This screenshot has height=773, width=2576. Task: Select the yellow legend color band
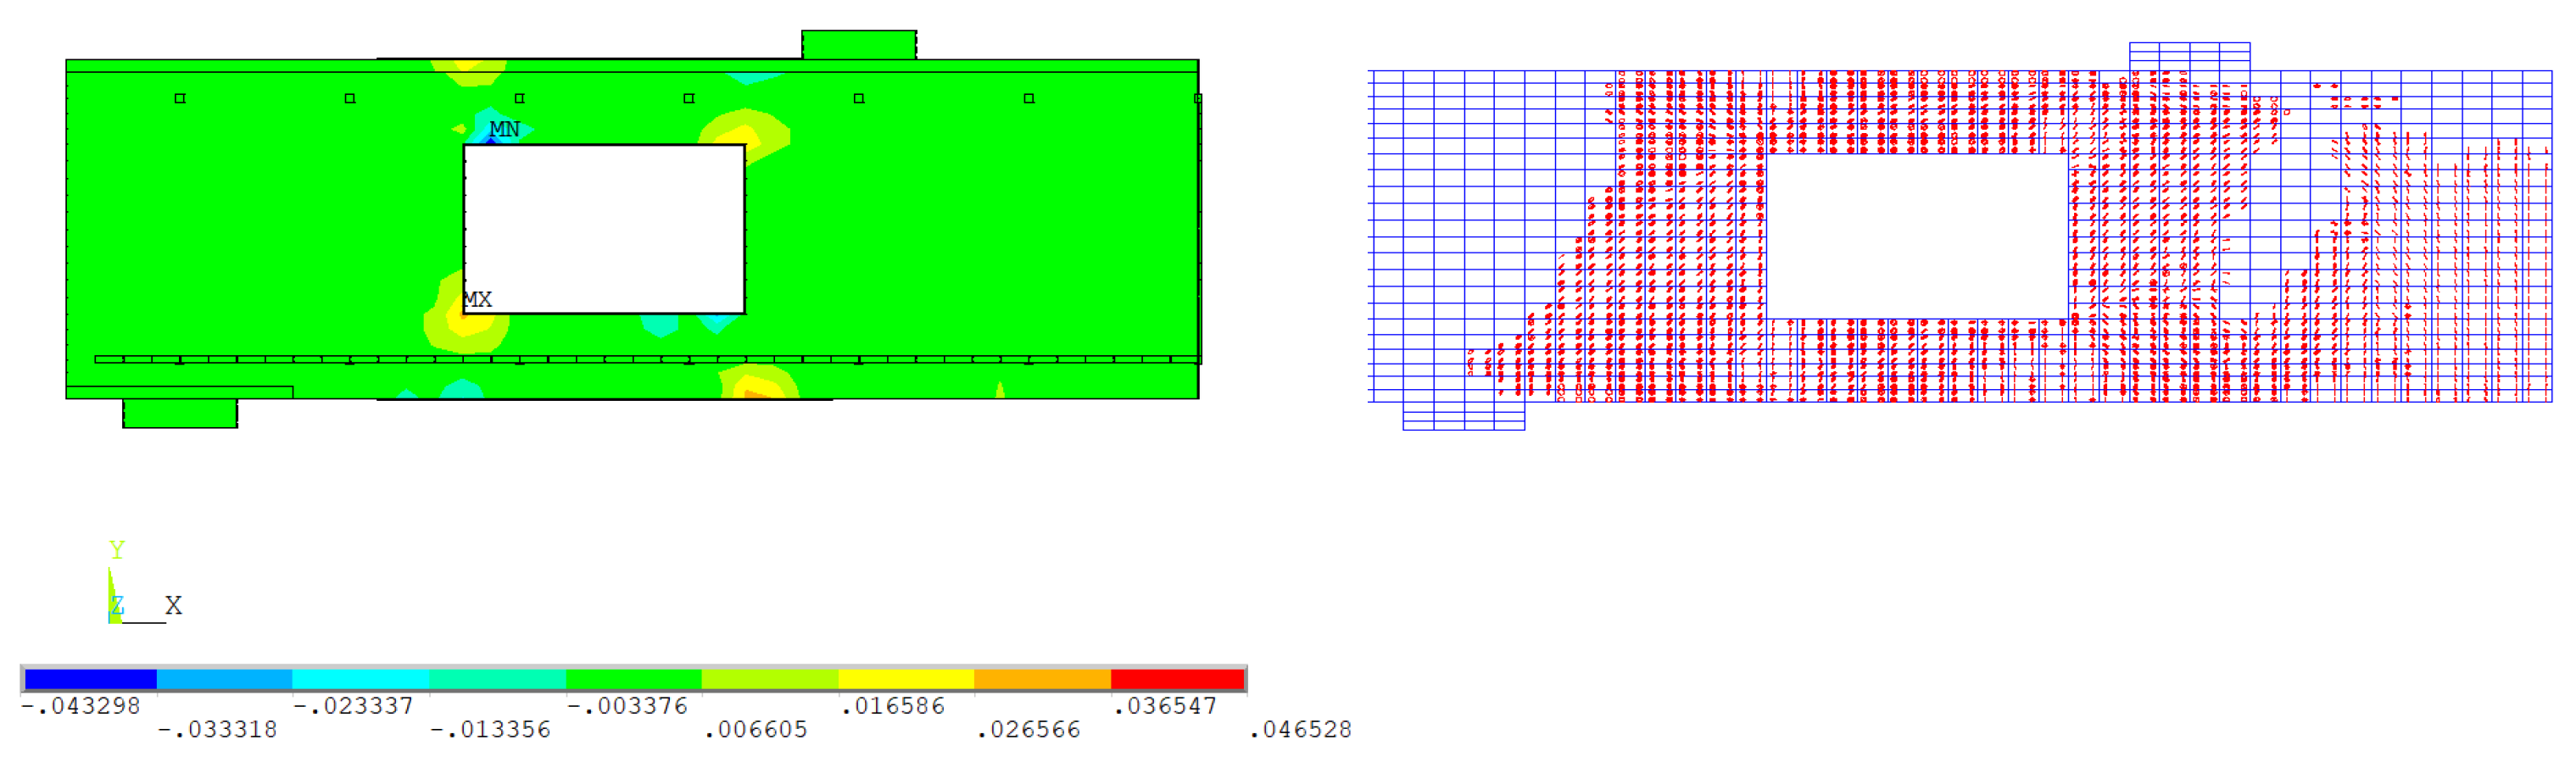coord(906,680)
